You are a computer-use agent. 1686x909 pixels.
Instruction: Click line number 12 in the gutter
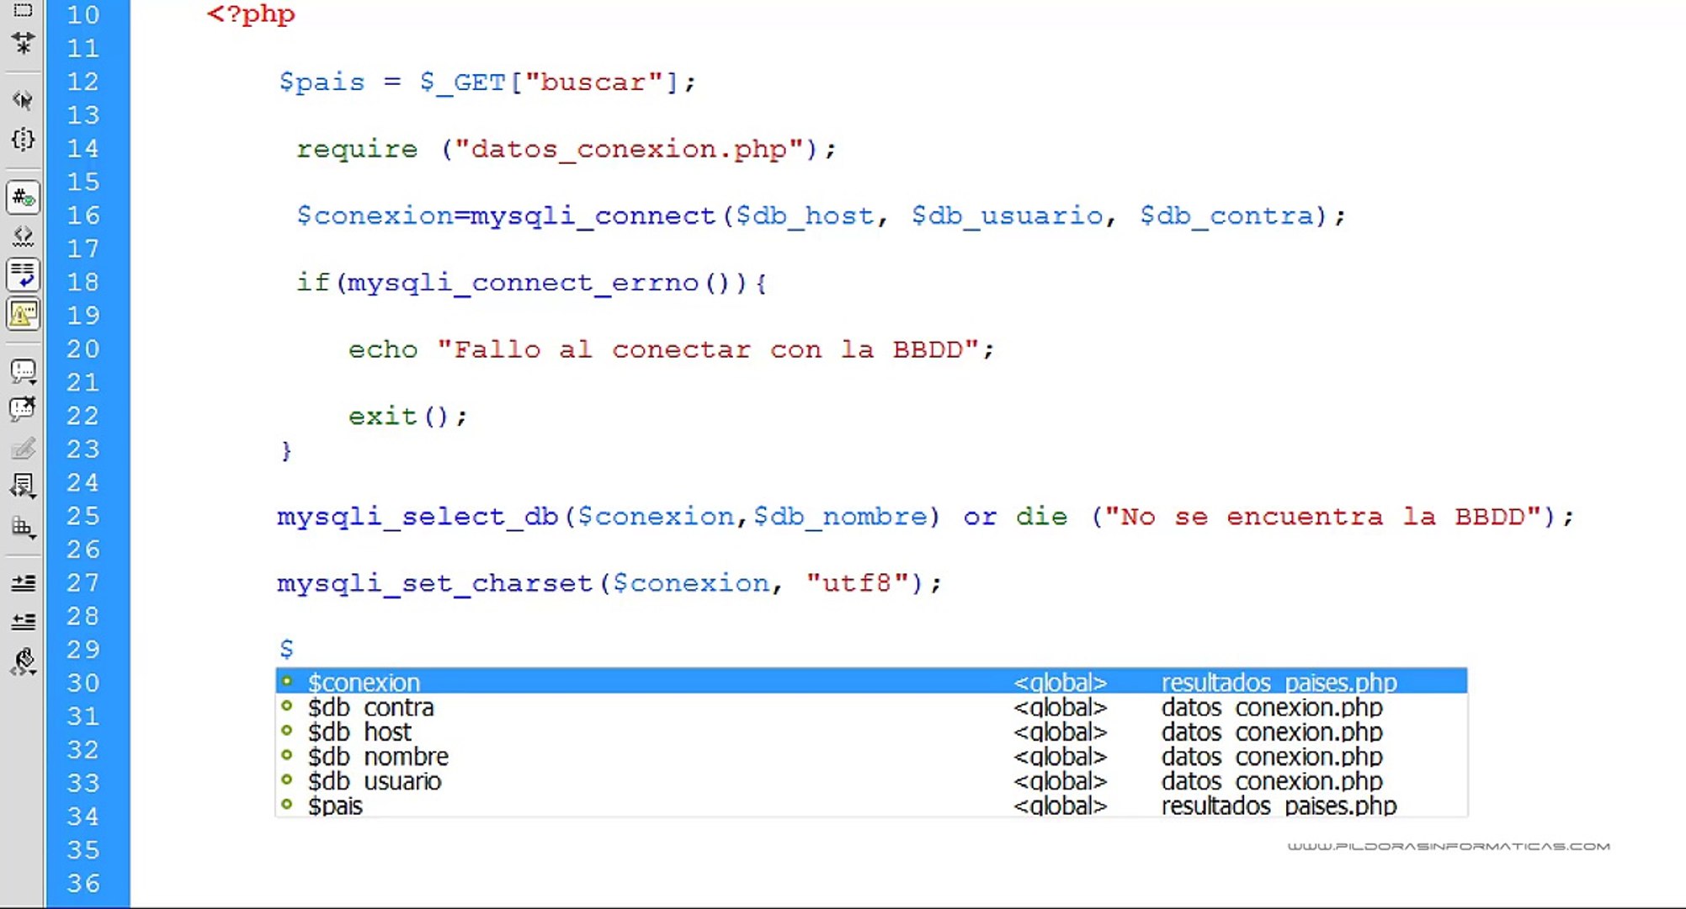coord(83,82)
